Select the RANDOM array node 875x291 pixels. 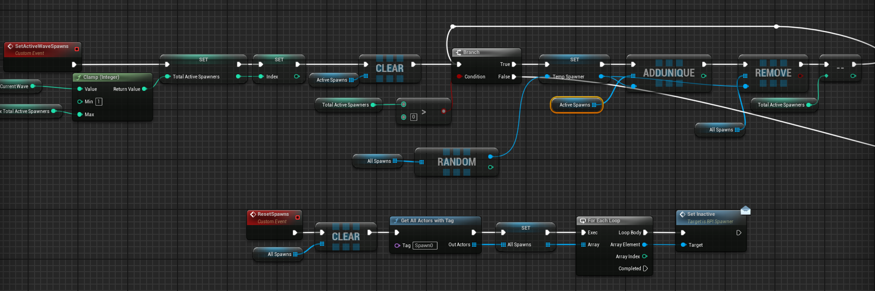pyautogui.click(x=456, y=162)
